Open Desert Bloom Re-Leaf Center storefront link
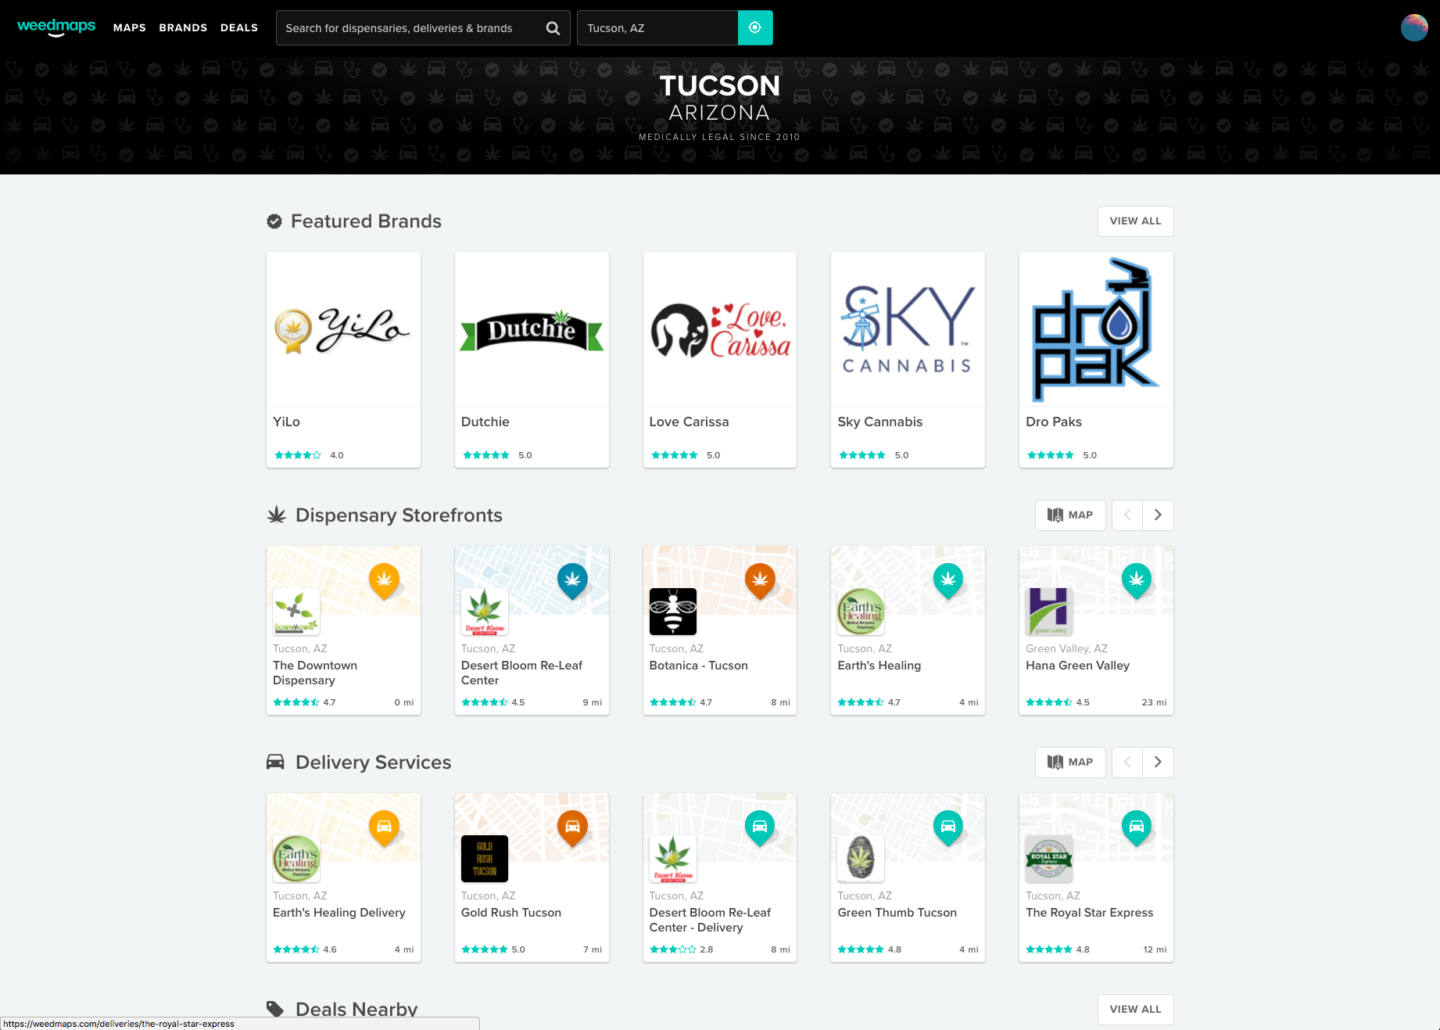Screen dimensions: 1440x1030 point(521,673)
